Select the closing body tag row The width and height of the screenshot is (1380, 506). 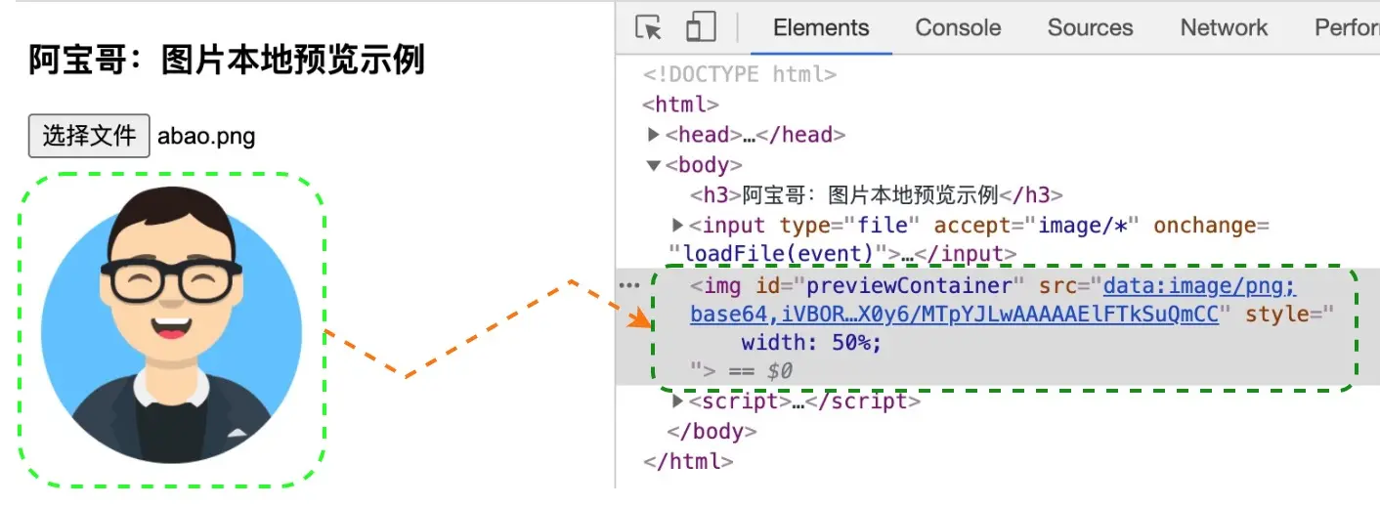712,431
